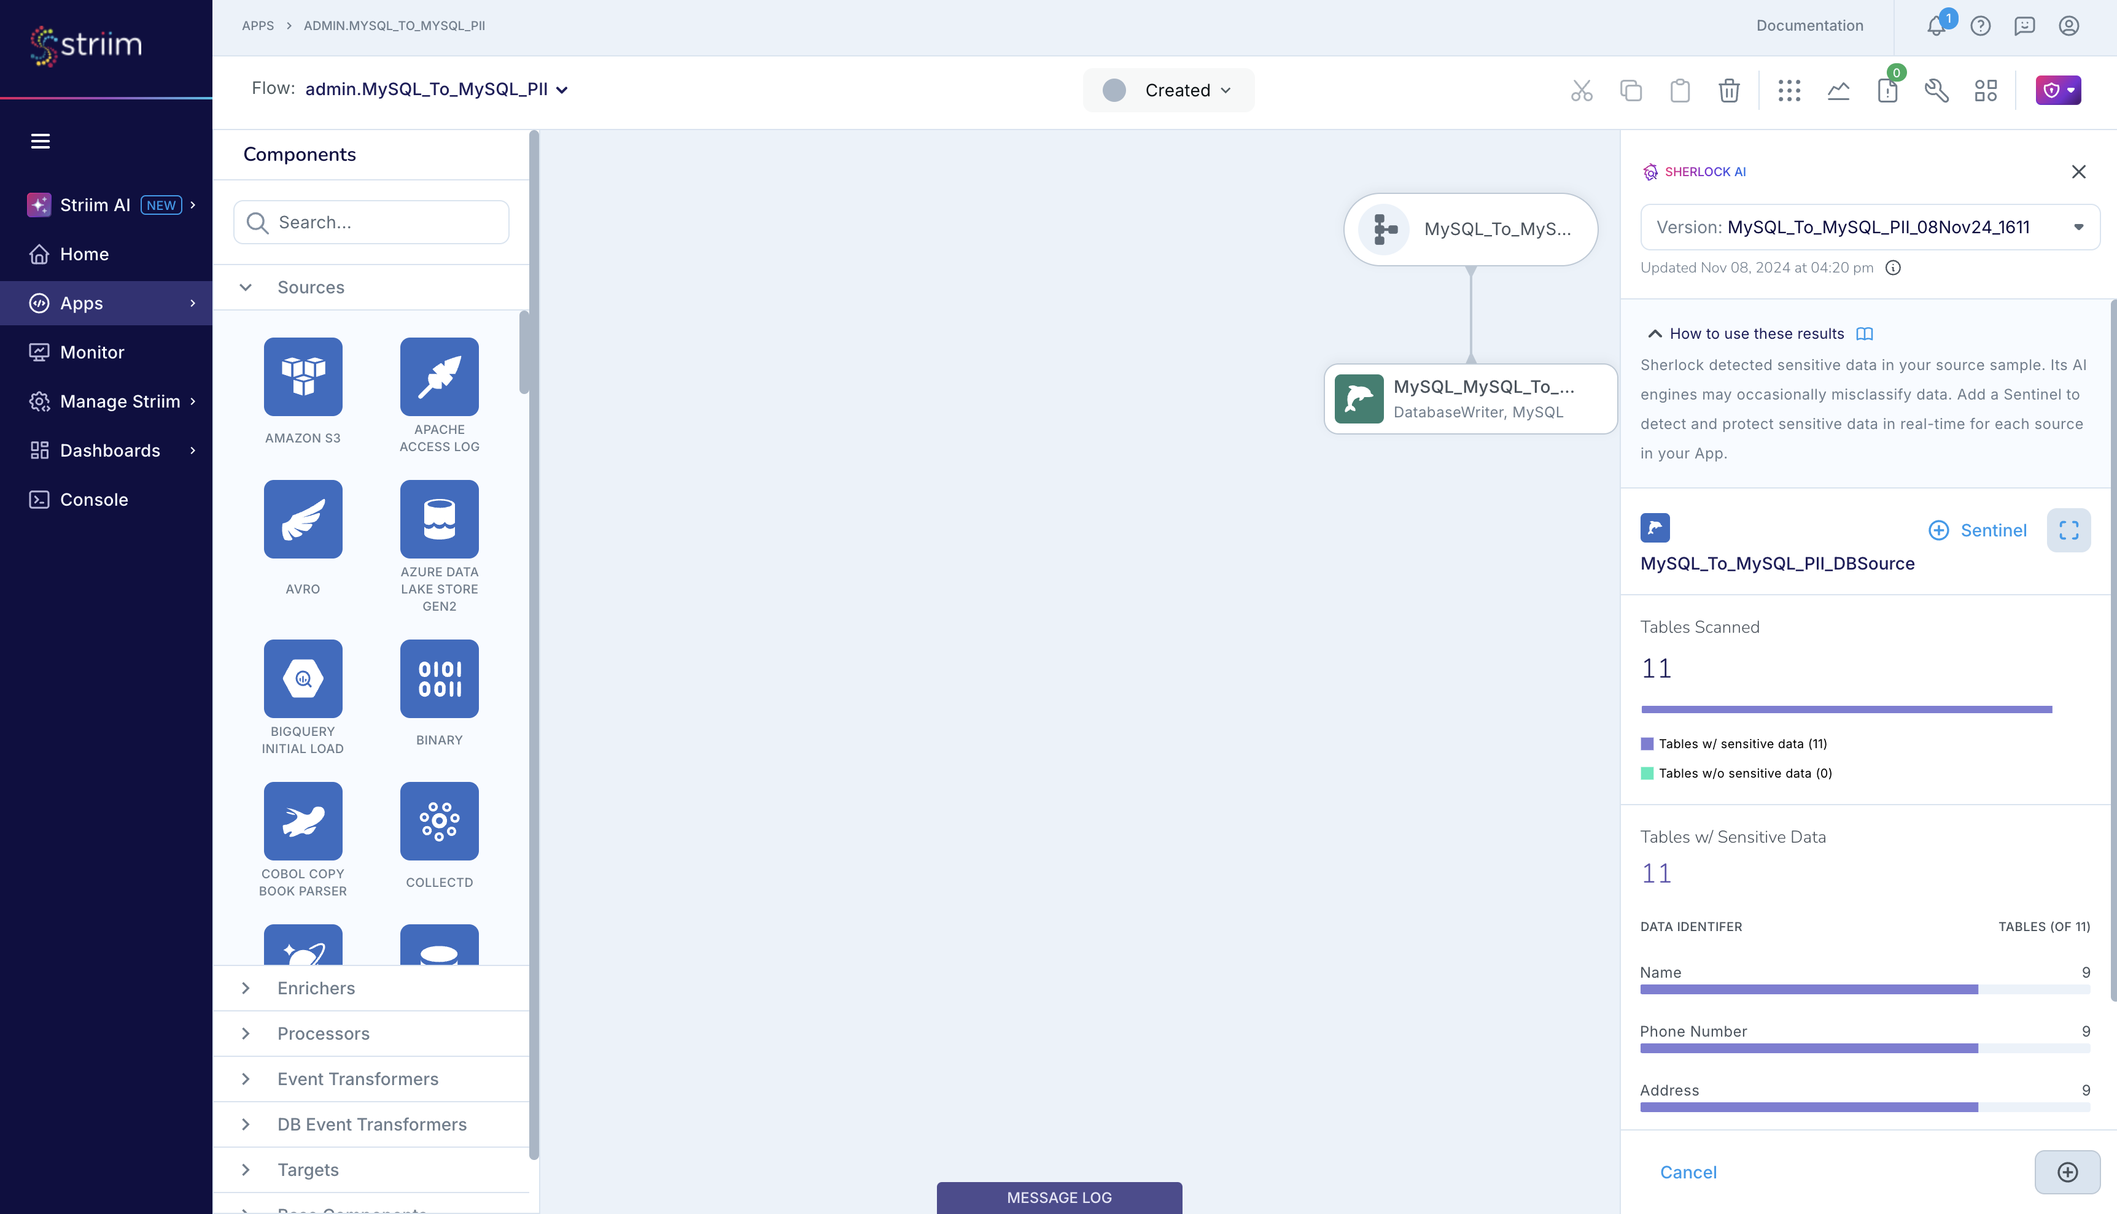Open the notifications bell with badge 1
The width and height of the screenshot is (2117, 1214).
(1935, 26)
